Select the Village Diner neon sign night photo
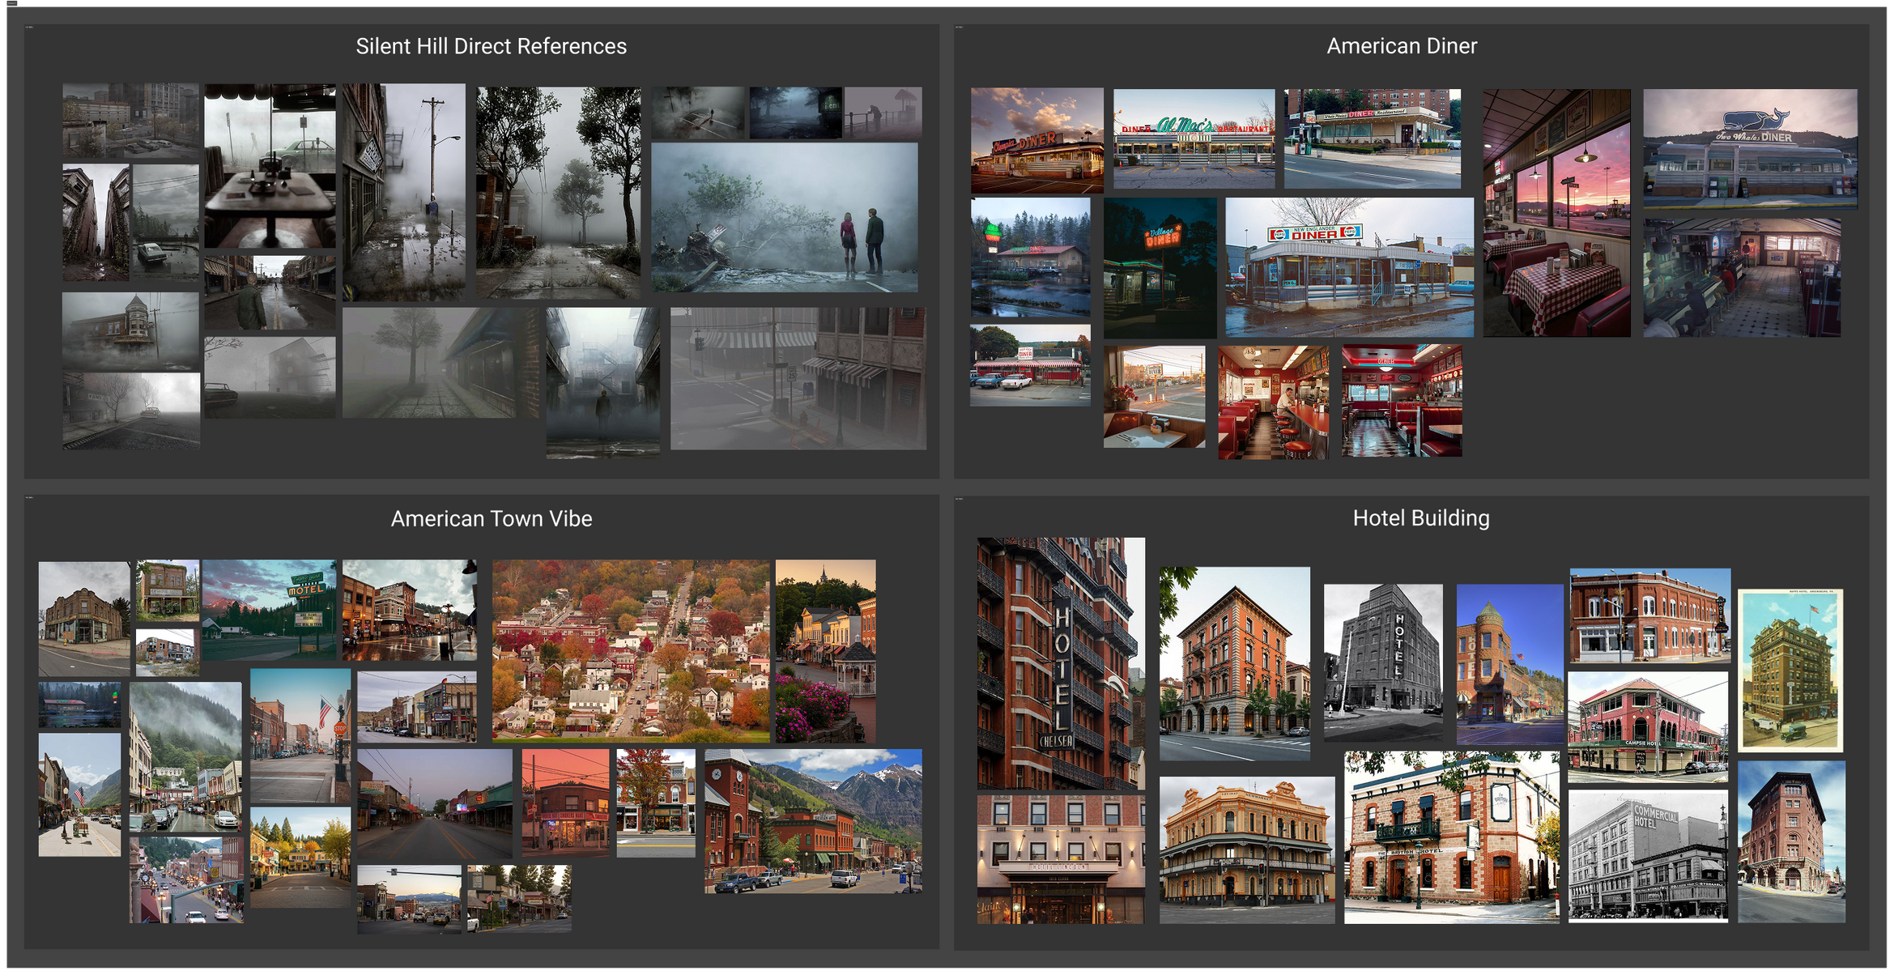 [x=1160, y=267]
